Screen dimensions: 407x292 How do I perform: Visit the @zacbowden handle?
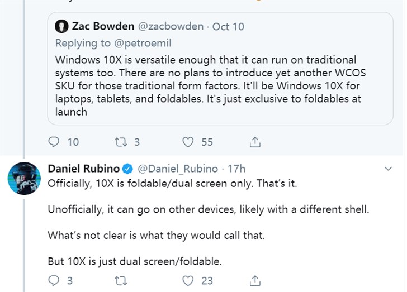pos(170,27)
